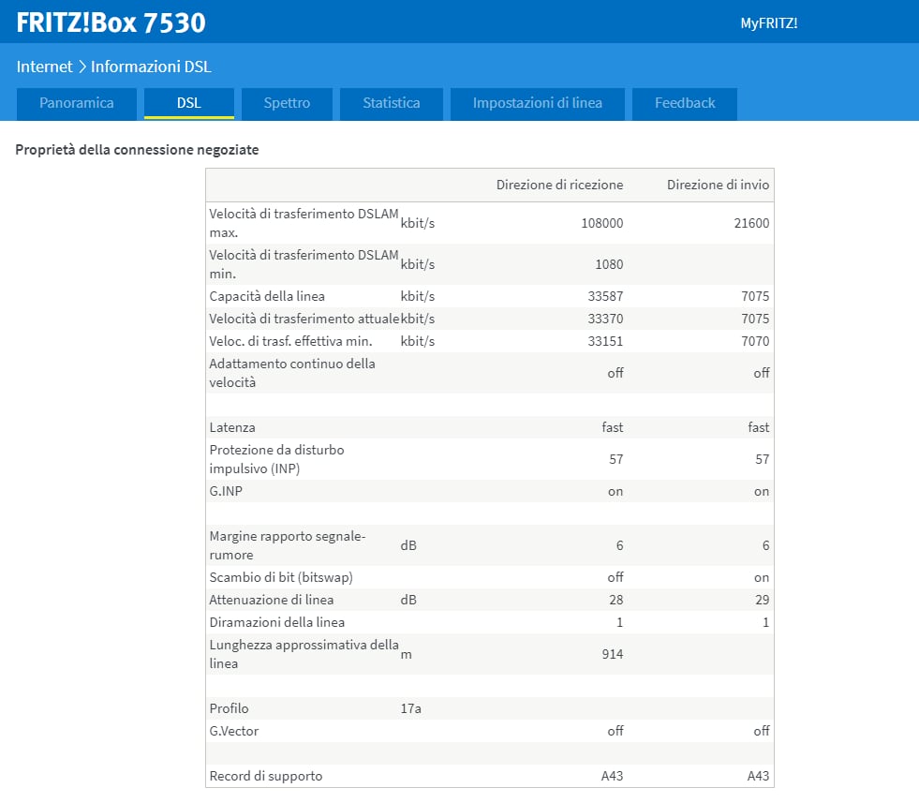Click the 914 line length value
Viewport: 919px width, 803px height.
613,654
